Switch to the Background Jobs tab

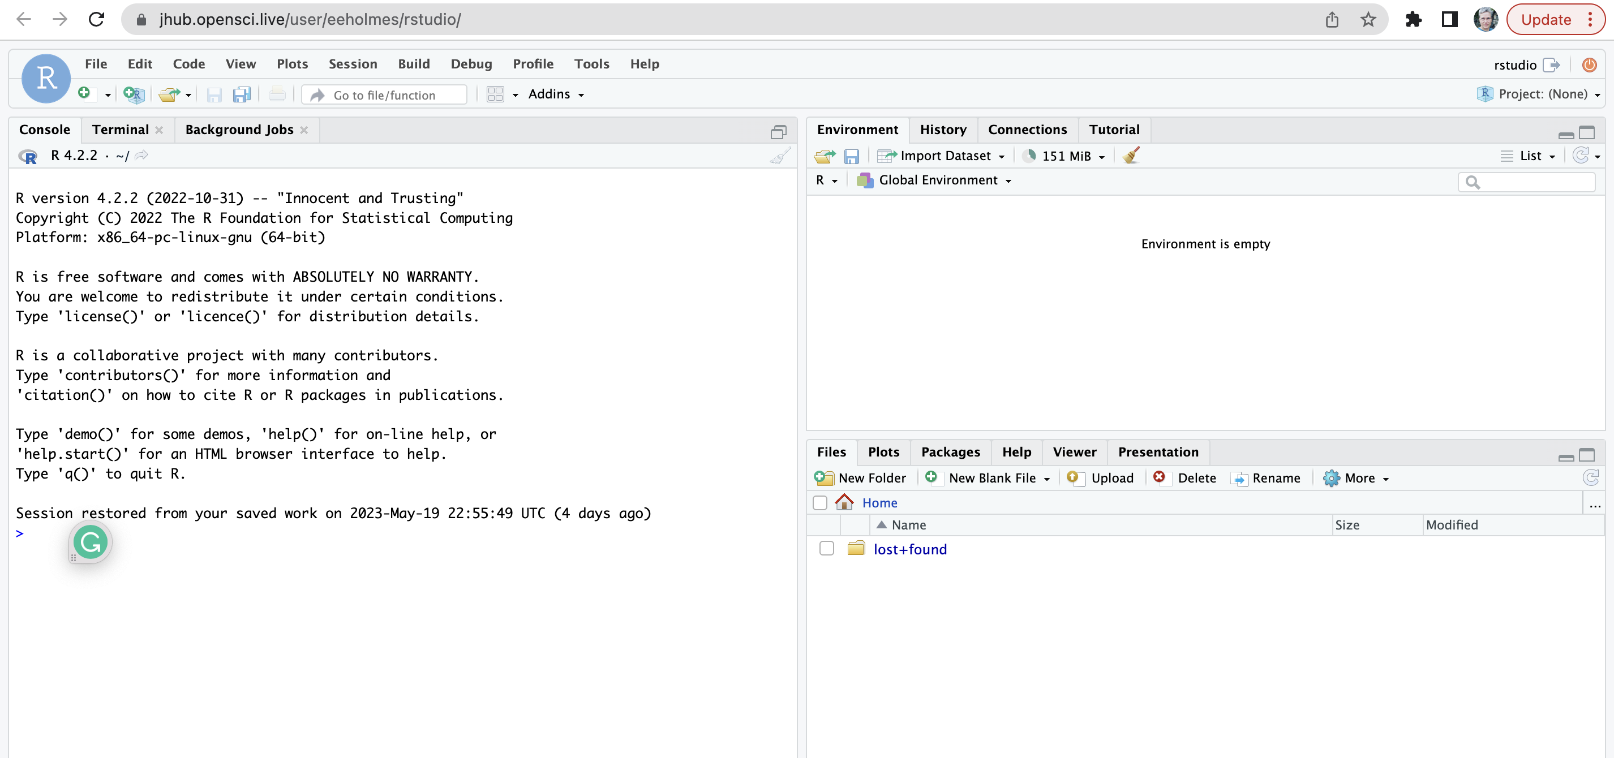(239, 130)
